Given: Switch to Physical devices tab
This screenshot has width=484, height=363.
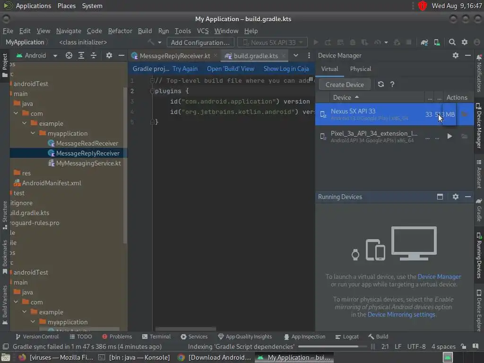Looking at the screenshot, I should (x=361, y=69).
